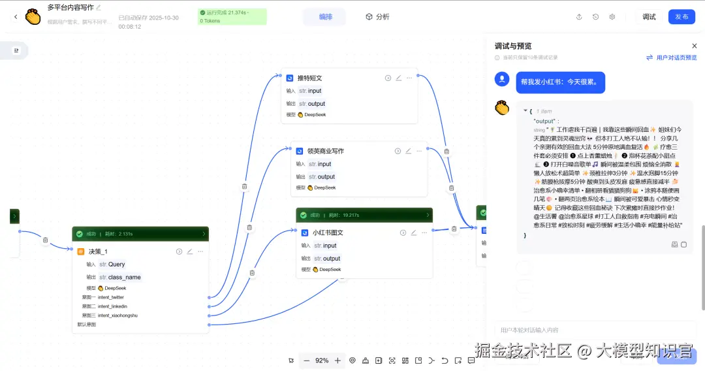Edit the 小红书图文 node
The image size is (705, 371).
414,233
